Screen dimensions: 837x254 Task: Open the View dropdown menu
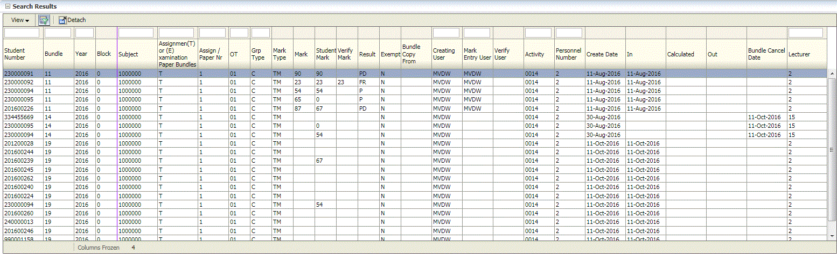point(20,20)
